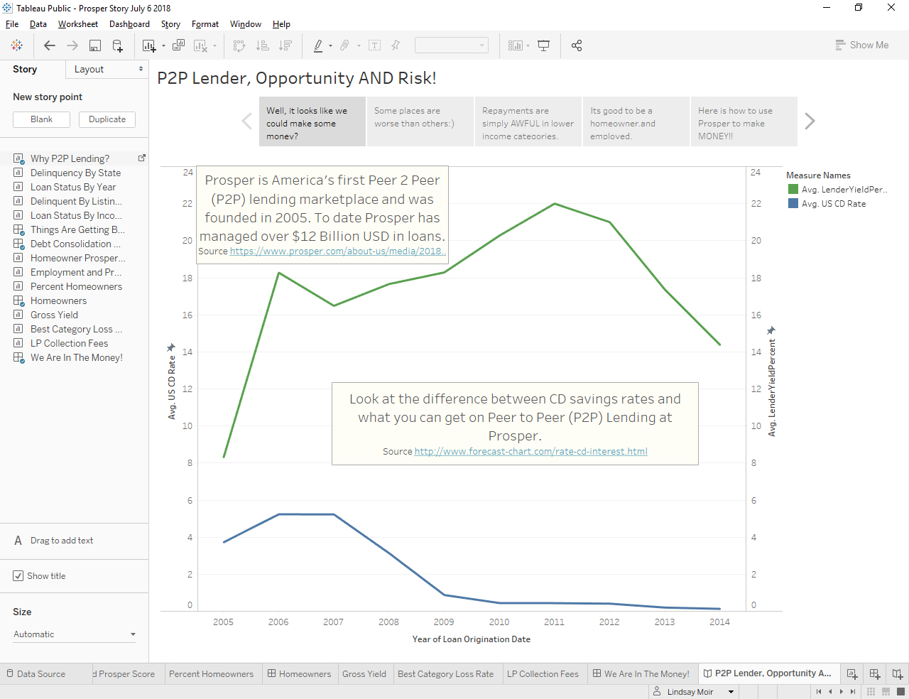Viewport: 909px width, 699px height.
Task: Open the Size Automatic dropdown
Action: 75,634
